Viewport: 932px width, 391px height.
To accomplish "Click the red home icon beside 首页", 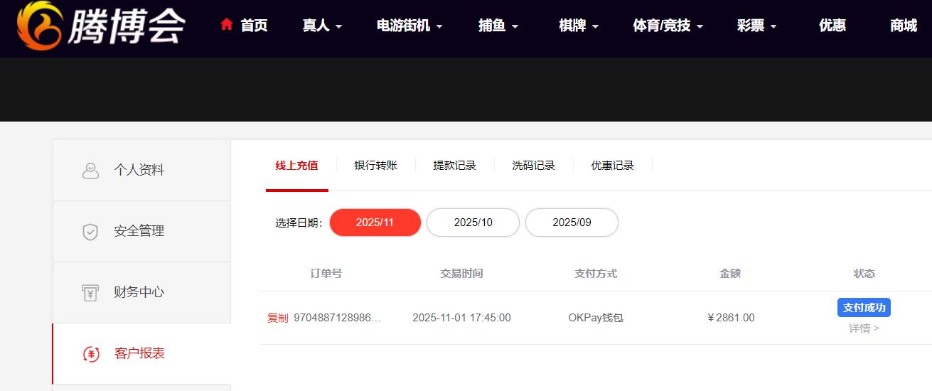I will [x=227, y=25].
